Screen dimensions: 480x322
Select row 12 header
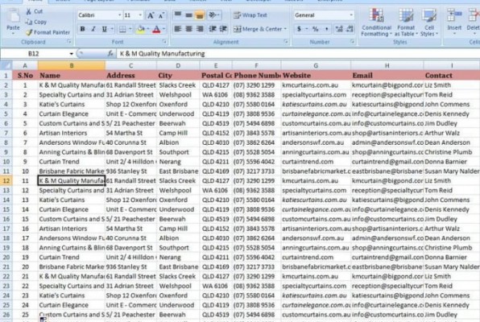click(x=6, y=180)
